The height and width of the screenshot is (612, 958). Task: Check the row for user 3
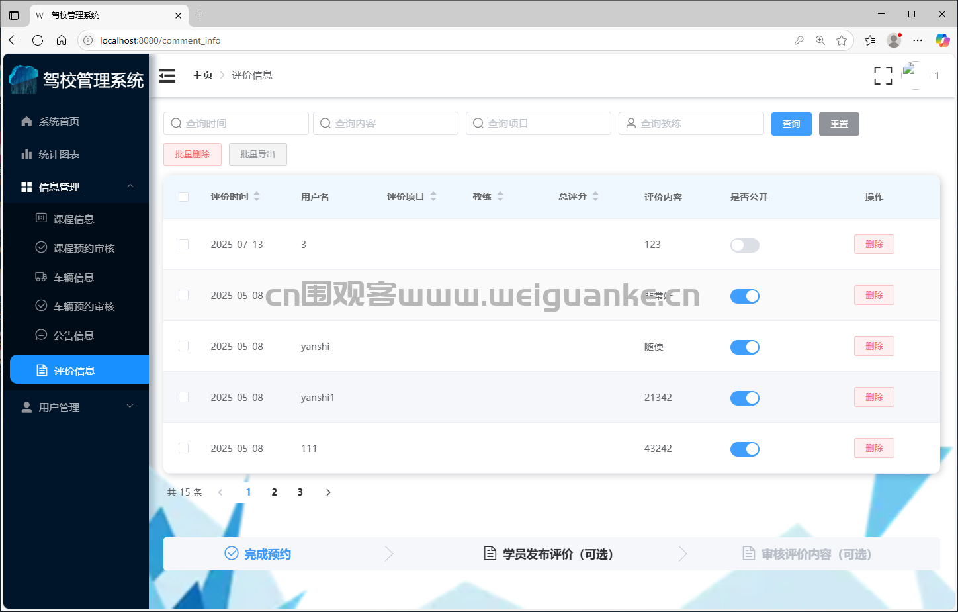184,244
